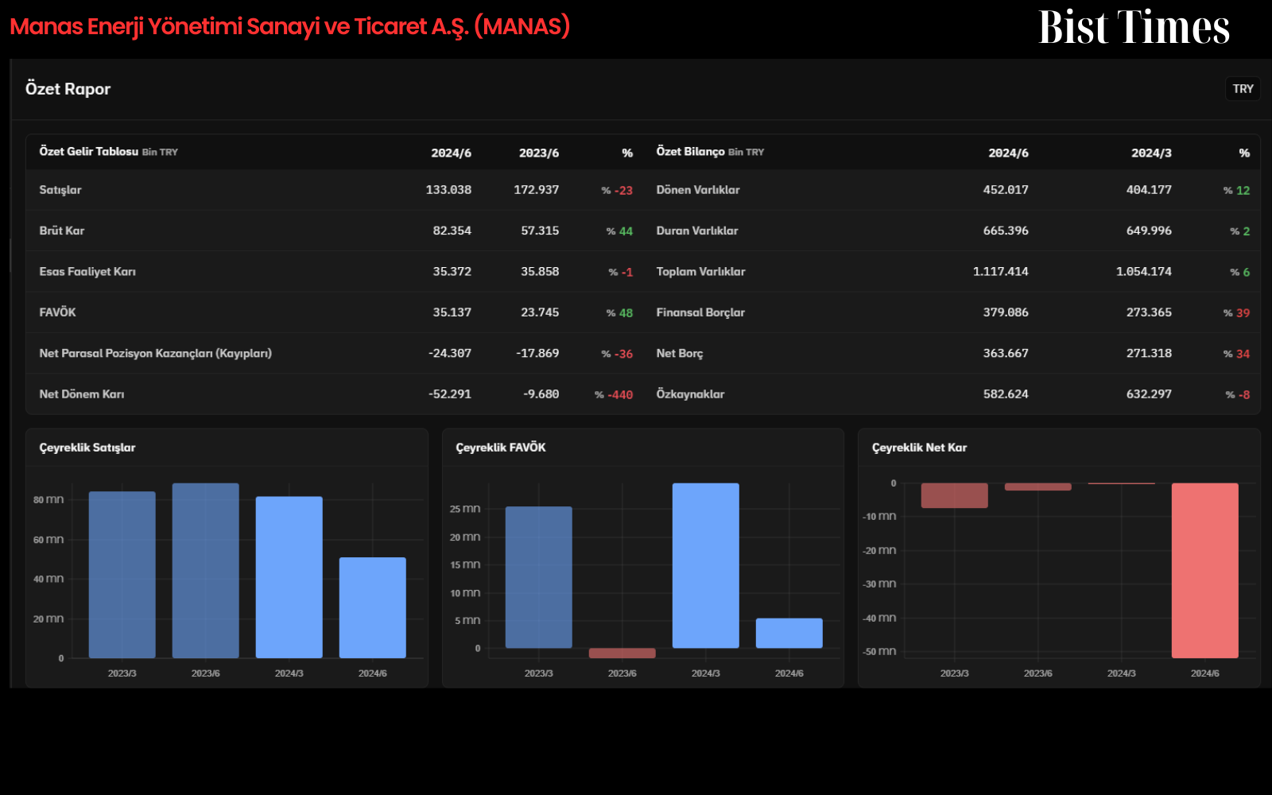Click Net Dönem Karı row label
The width and height of the screenshot is (1272, 795).
82,394
